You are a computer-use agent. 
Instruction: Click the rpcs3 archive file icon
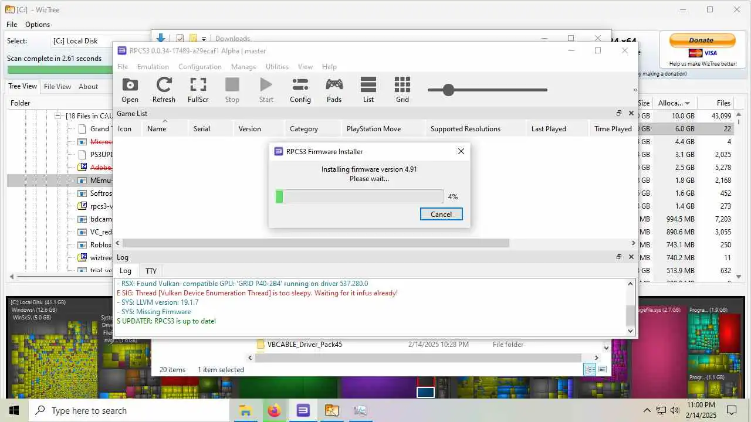pos(82,206)
